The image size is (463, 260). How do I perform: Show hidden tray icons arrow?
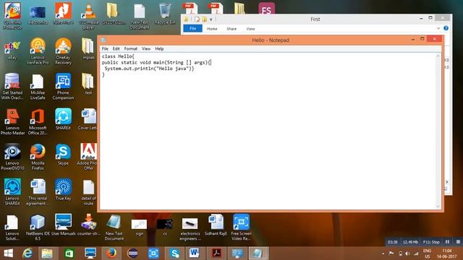tap(383, 253)
